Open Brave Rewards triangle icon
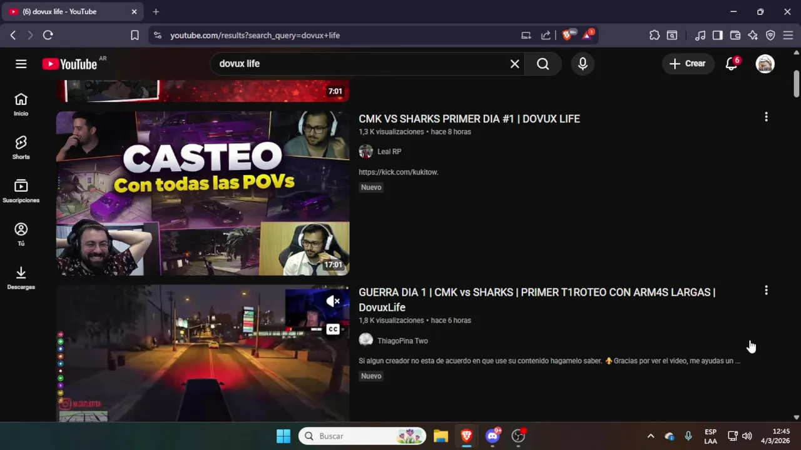 click(x=588, y=35)
